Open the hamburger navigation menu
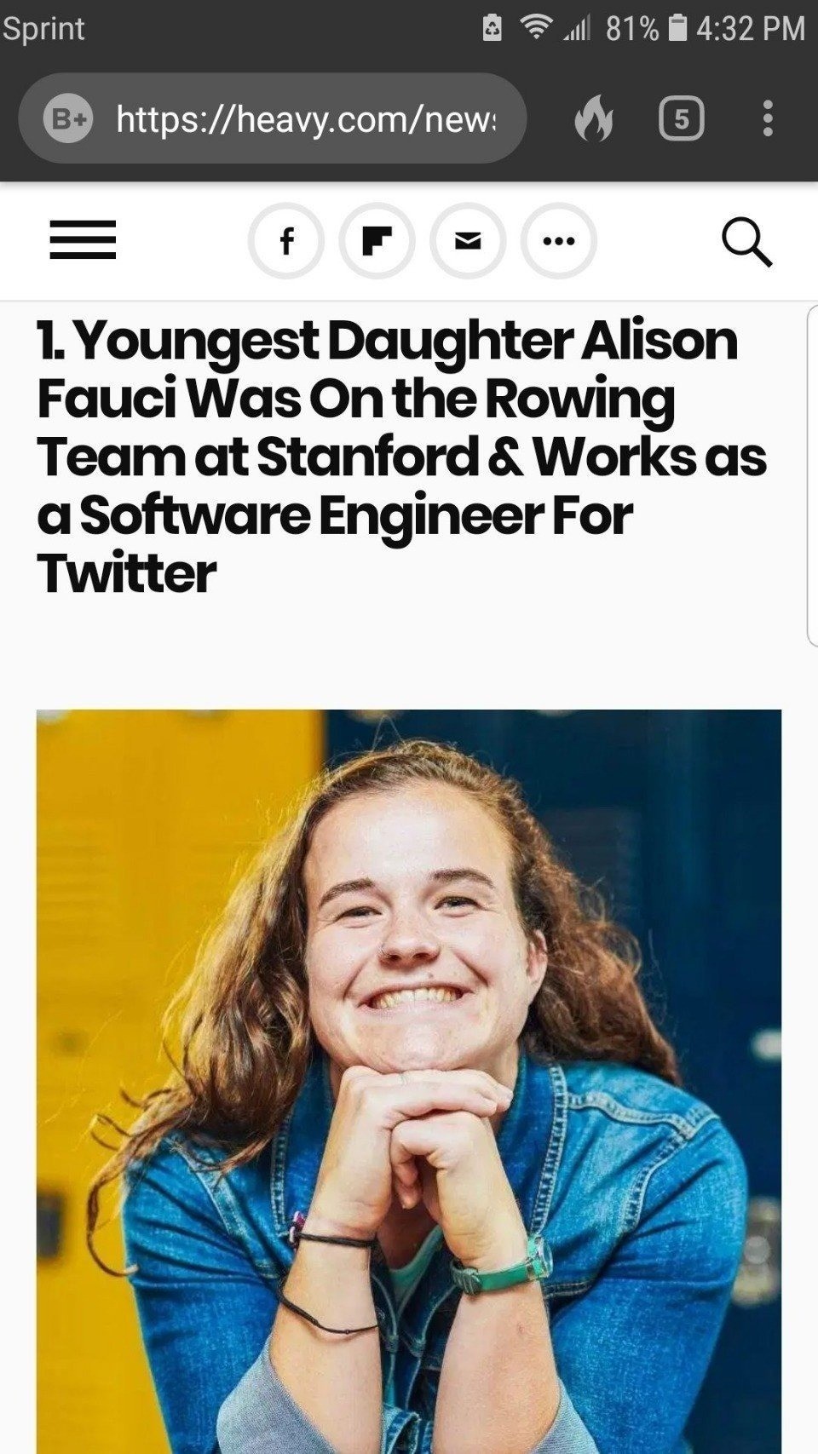 83,240
